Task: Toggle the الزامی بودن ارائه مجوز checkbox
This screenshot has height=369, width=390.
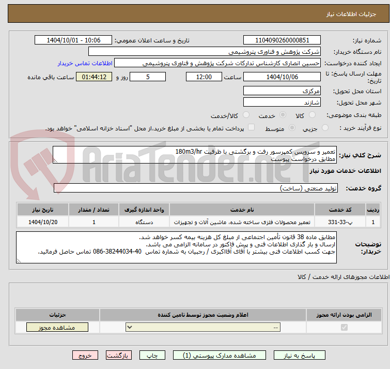Action: (344, 327)
